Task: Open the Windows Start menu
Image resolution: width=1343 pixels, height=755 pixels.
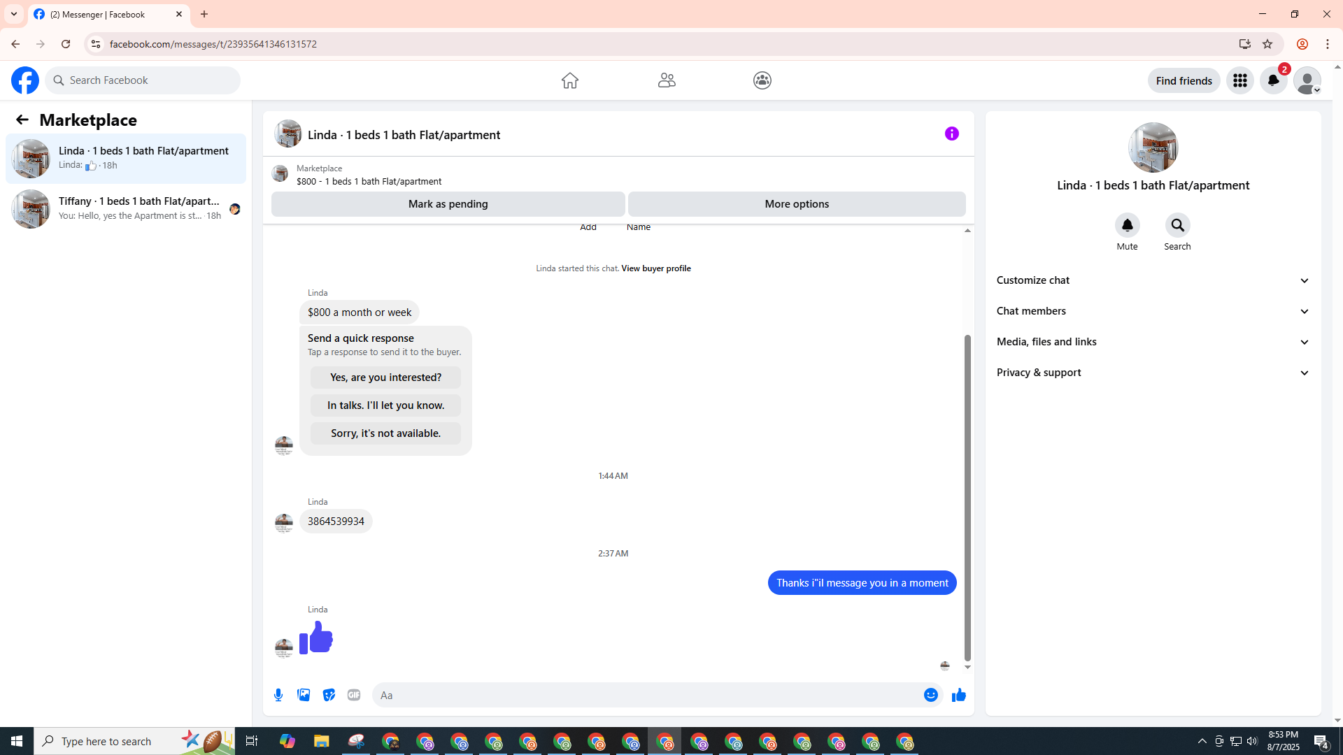Action: [x=17, y=741]
